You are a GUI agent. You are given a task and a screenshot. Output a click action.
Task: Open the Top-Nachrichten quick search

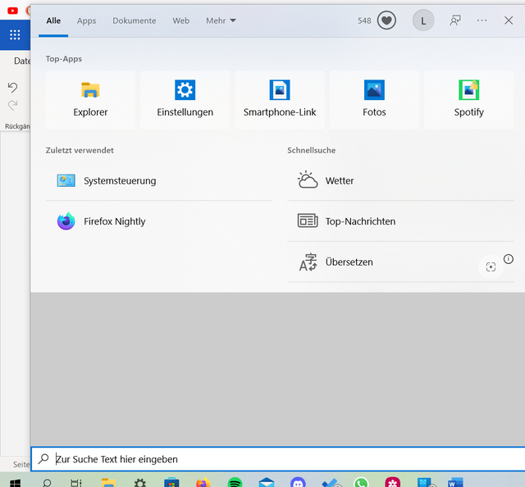[x=400, y=221]
